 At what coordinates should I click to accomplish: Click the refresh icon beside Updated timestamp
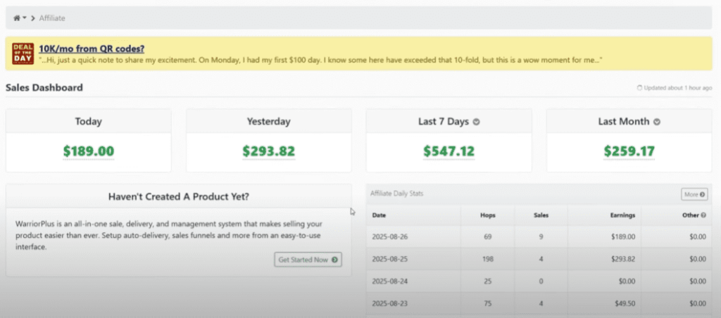[x=639, y=89]
